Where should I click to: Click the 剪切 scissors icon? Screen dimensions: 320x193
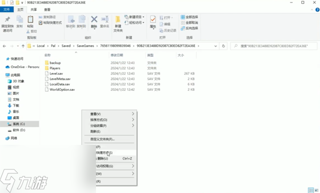coord(28,32)
